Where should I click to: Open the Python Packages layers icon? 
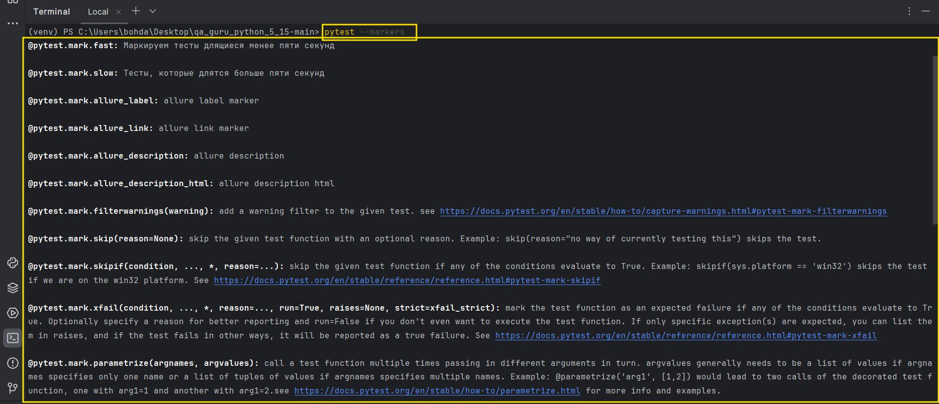pyautogui.click(x=13, y=288)
